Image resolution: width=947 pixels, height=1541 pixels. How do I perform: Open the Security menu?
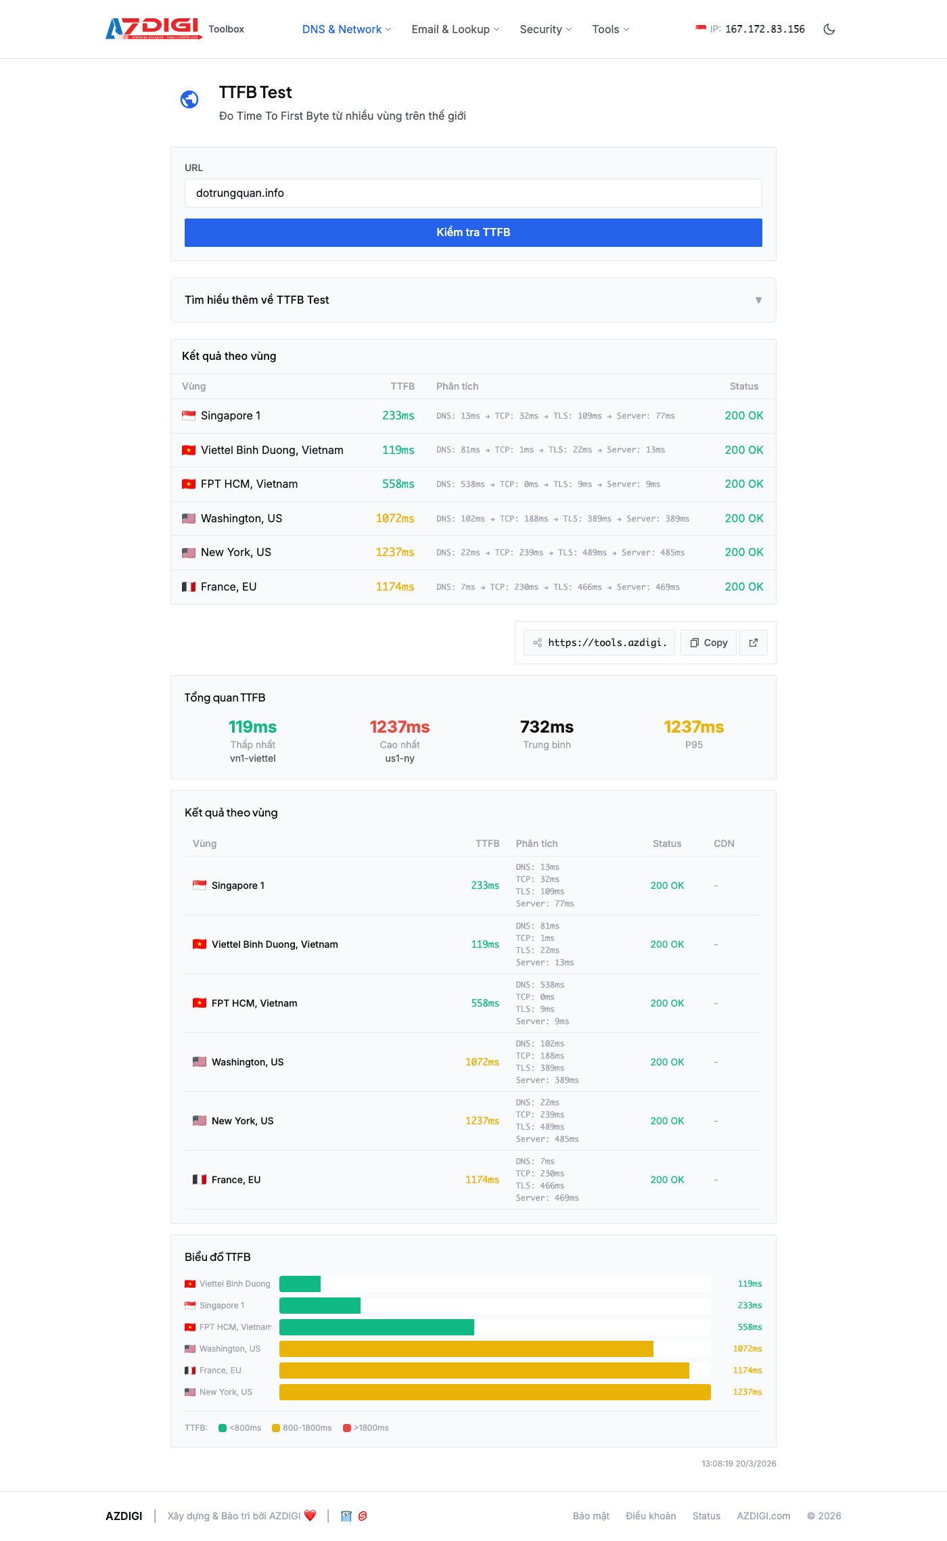pyautogui.click(x=545, y=29)
